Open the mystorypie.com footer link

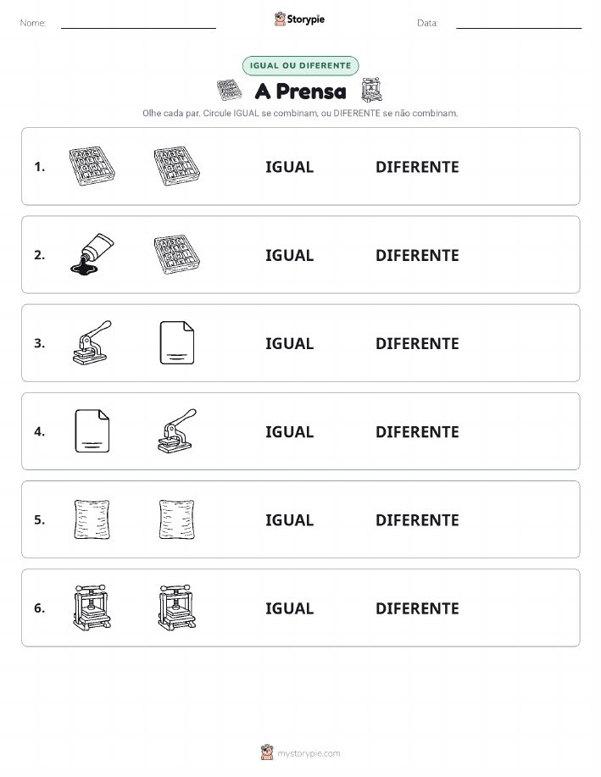309,753
